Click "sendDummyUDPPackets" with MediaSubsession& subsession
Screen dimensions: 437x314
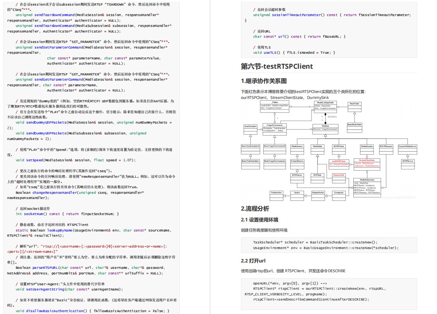46,133
